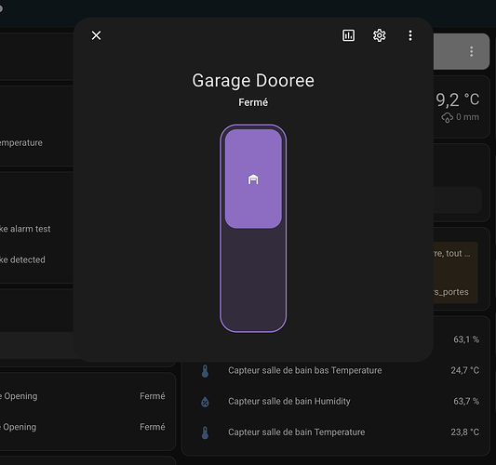Open entity settings gear icon
Image resolution: width=496 pixels, height=465 pixels.
[x=380, y=35]
